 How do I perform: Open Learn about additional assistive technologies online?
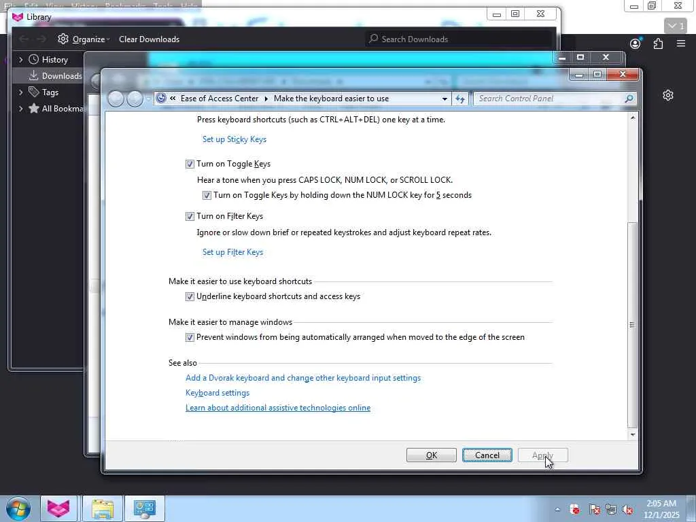point(278,408)
